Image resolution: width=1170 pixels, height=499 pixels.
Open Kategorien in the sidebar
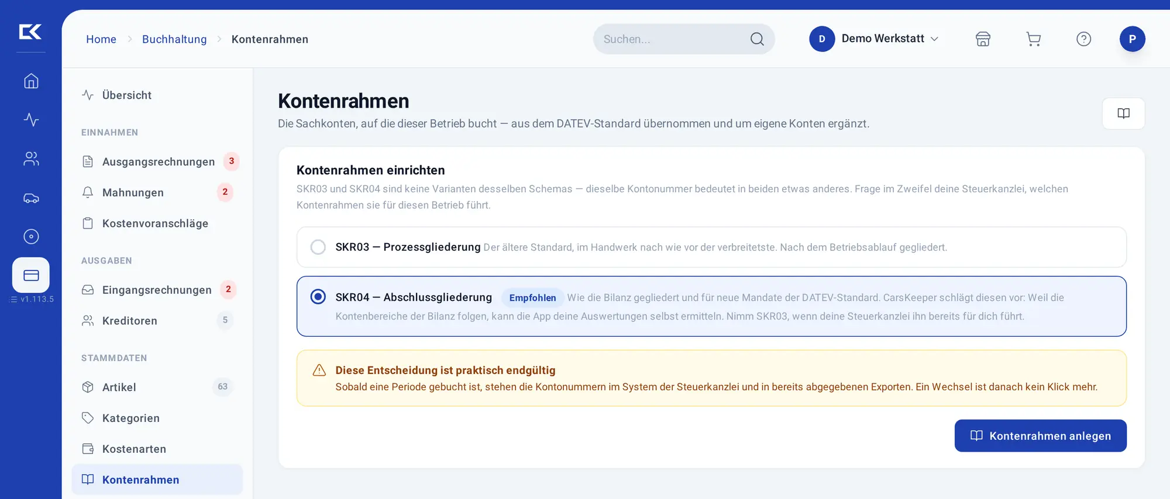point(157,418)
